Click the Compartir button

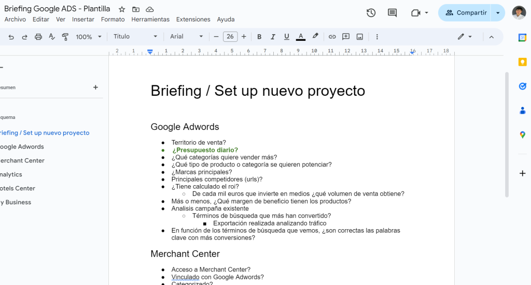[x=466, y=13]
